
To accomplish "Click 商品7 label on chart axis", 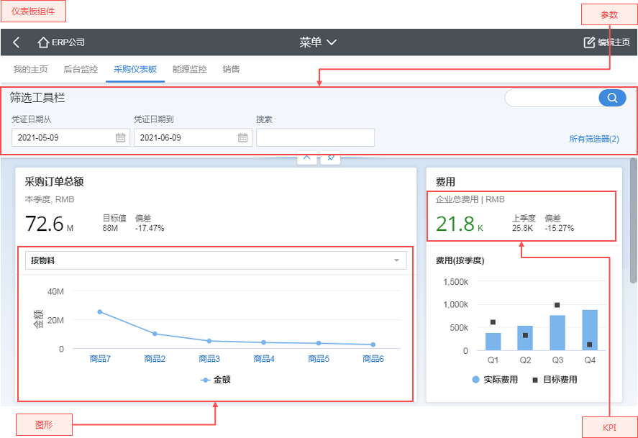I will 100,358.
